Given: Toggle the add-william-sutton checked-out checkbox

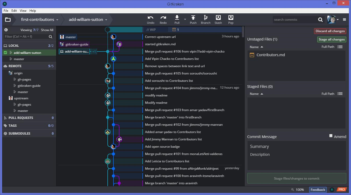Looking at the screenshot, I should 5,53.
